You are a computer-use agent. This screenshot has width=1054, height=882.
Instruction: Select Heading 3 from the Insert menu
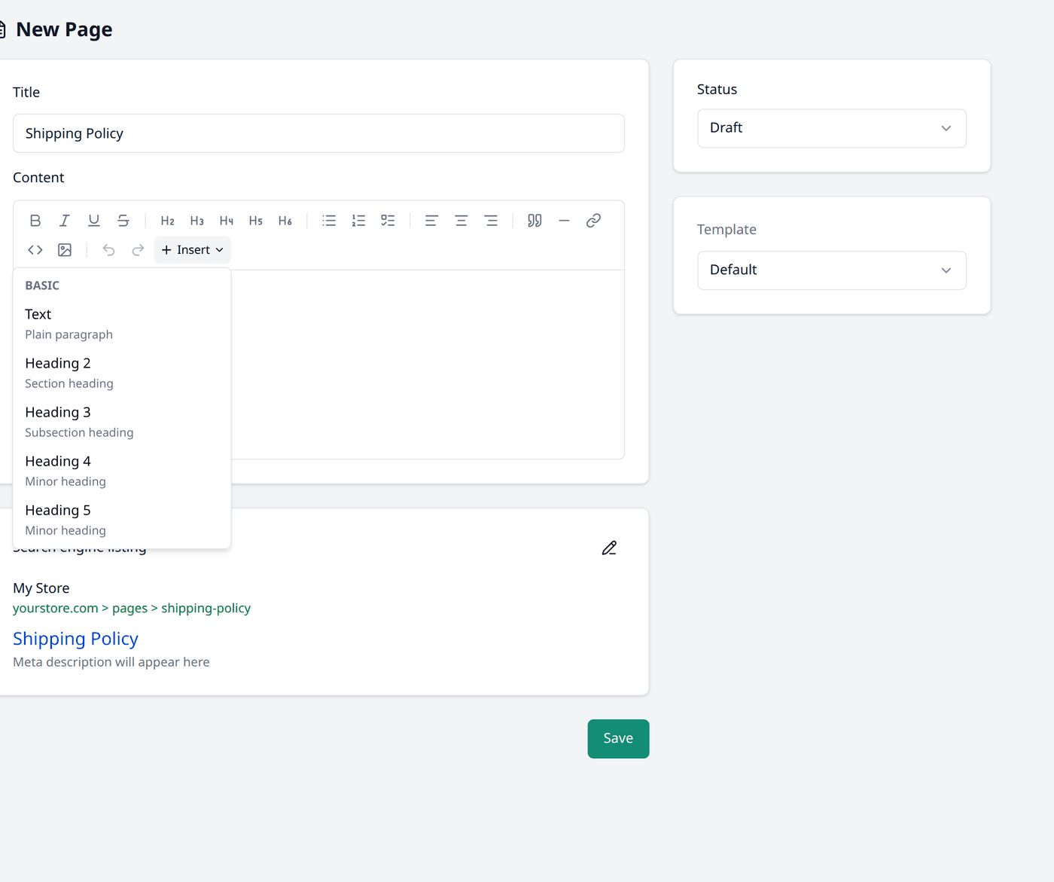coord(122,422)
